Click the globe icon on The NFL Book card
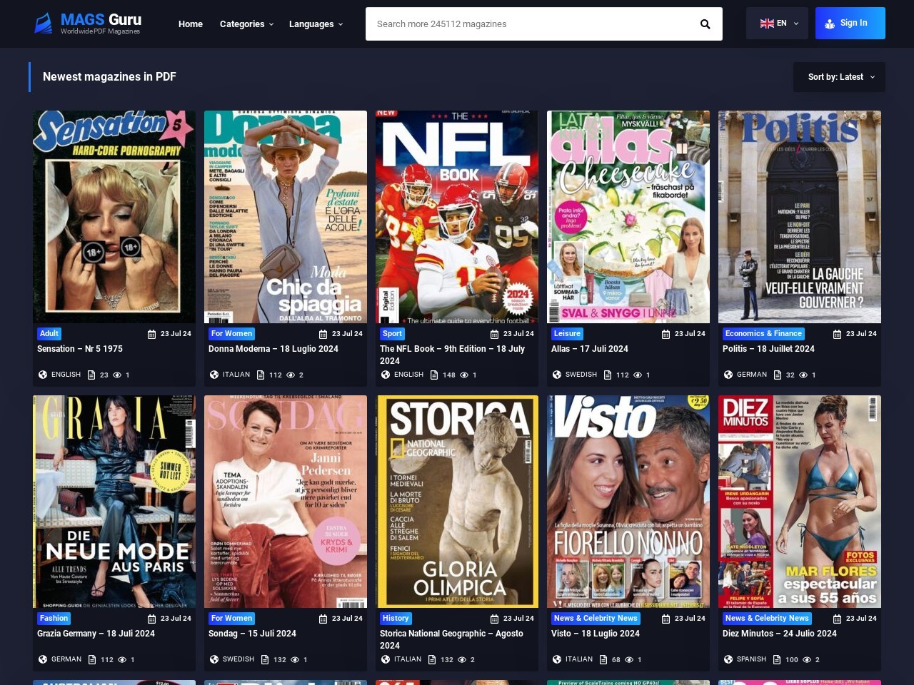 (x=386, y=375)
